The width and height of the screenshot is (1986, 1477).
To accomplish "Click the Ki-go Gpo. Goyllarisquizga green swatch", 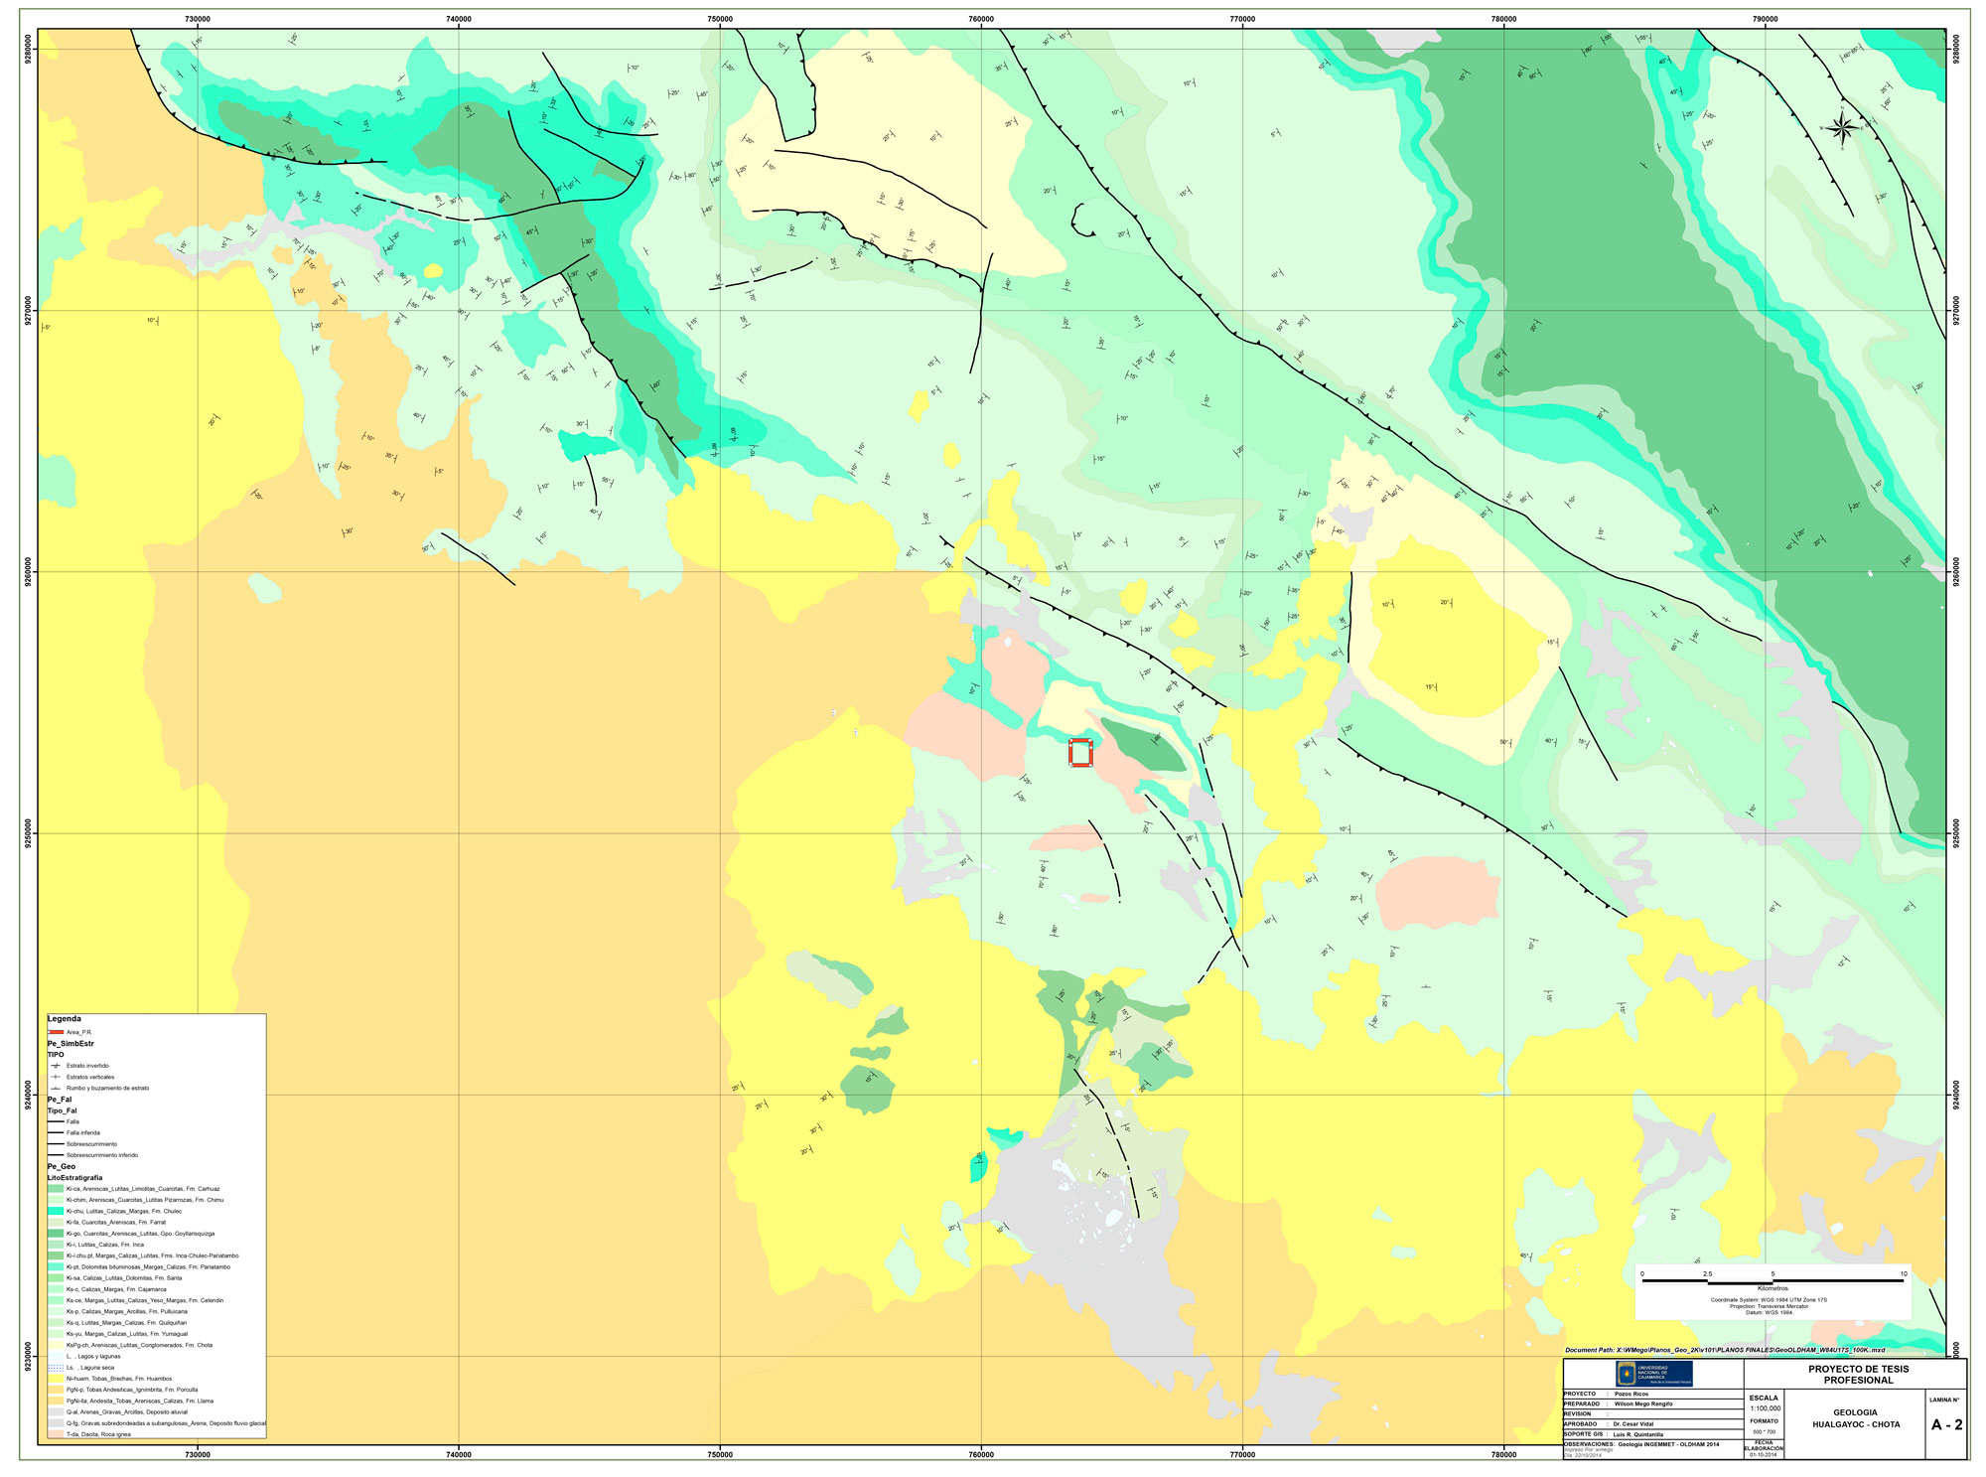I will pos(56,1234).
